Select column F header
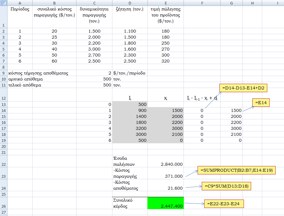The image size is (284, 216). click(x=202, y=3)
